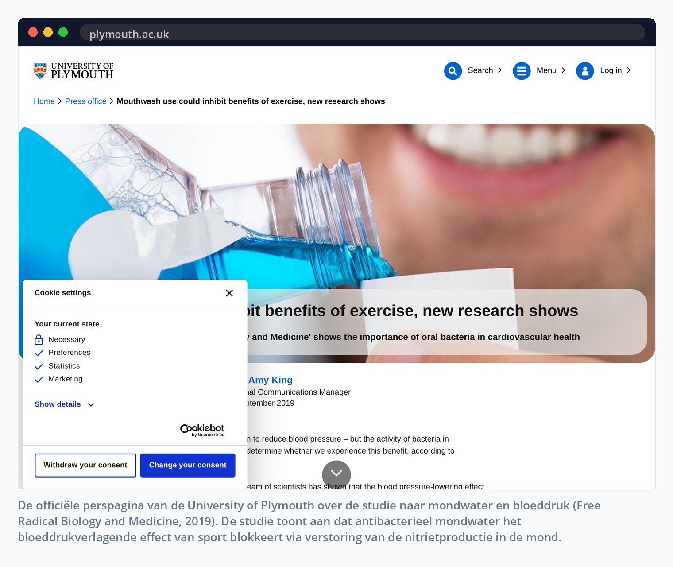Click the headline 'benefits of exercise, new research shows'
Screen dimensions: 673x567
(x=422, y=311)
